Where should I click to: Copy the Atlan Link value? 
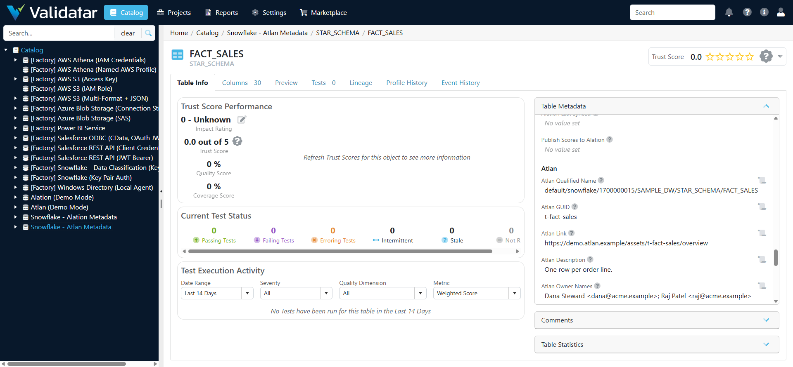762,233
